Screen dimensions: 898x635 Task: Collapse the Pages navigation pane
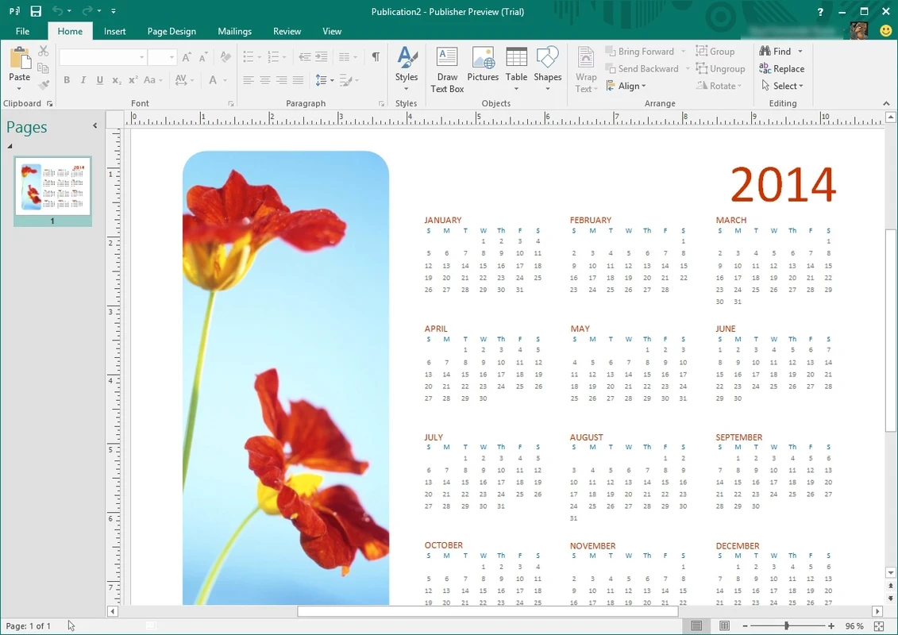click(x=95, y=125)
